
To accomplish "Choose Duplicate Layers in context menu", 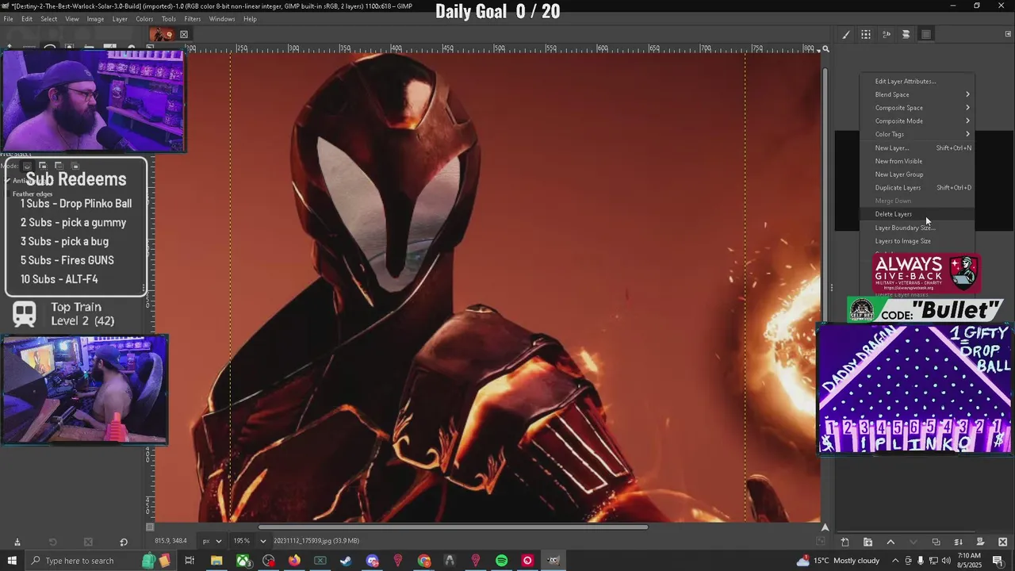I will point(917,187).
